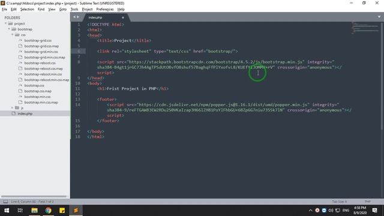Open Task View on taskbar
This screenshot has height=216, width=384.
coord(20,211)
